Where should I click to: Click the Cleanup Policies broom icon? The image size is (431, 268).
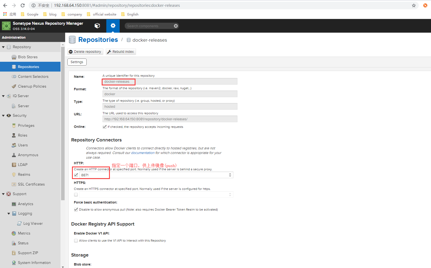point(14,86)
